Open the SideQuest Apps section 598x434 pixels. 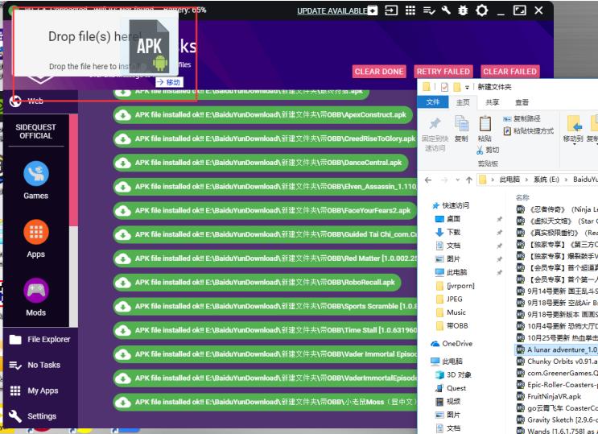click(36, 239)
